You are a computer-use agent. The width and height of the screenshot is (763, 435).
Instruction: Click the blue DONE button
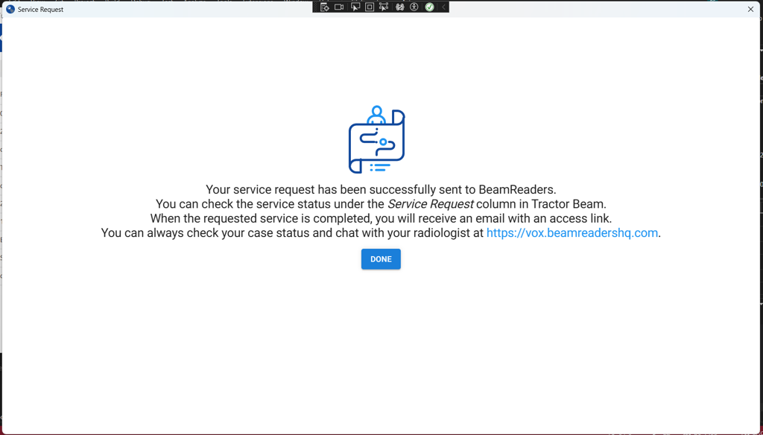pos(381,259)
